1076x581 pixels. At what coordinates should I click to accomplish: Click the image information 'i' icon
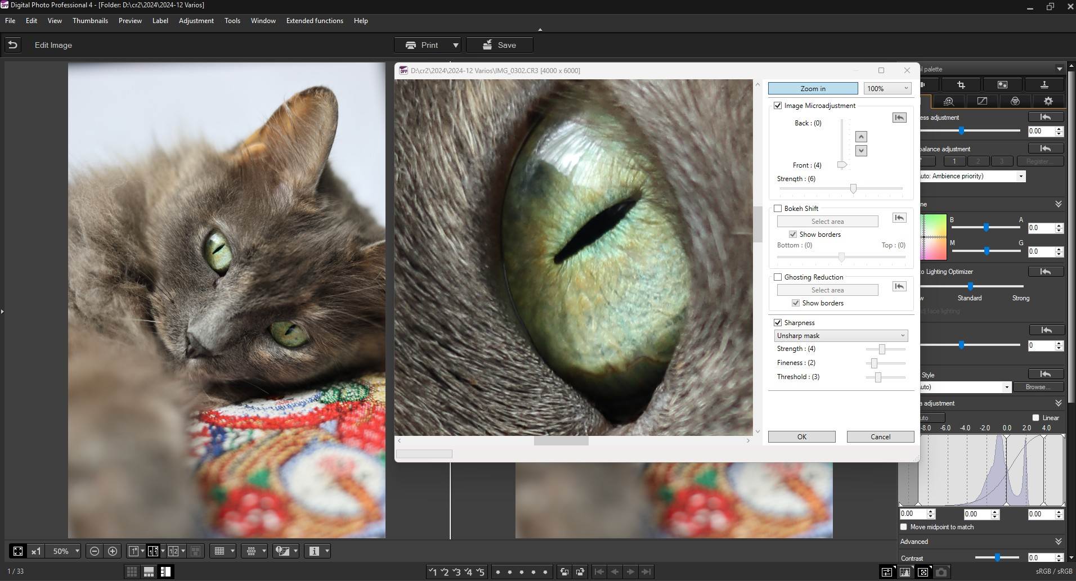point(314,551)
